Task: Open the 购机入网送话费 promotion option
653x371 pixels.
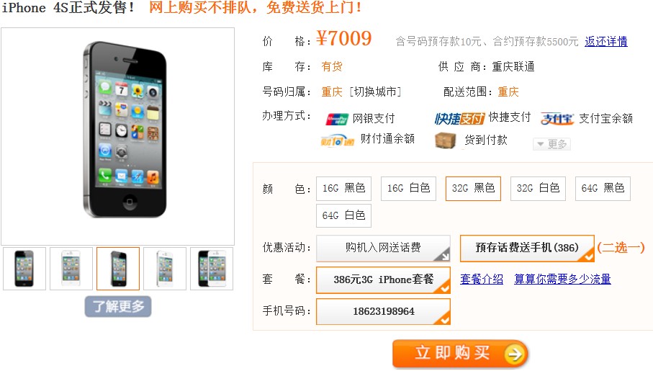Action: [x=383, y=248]
